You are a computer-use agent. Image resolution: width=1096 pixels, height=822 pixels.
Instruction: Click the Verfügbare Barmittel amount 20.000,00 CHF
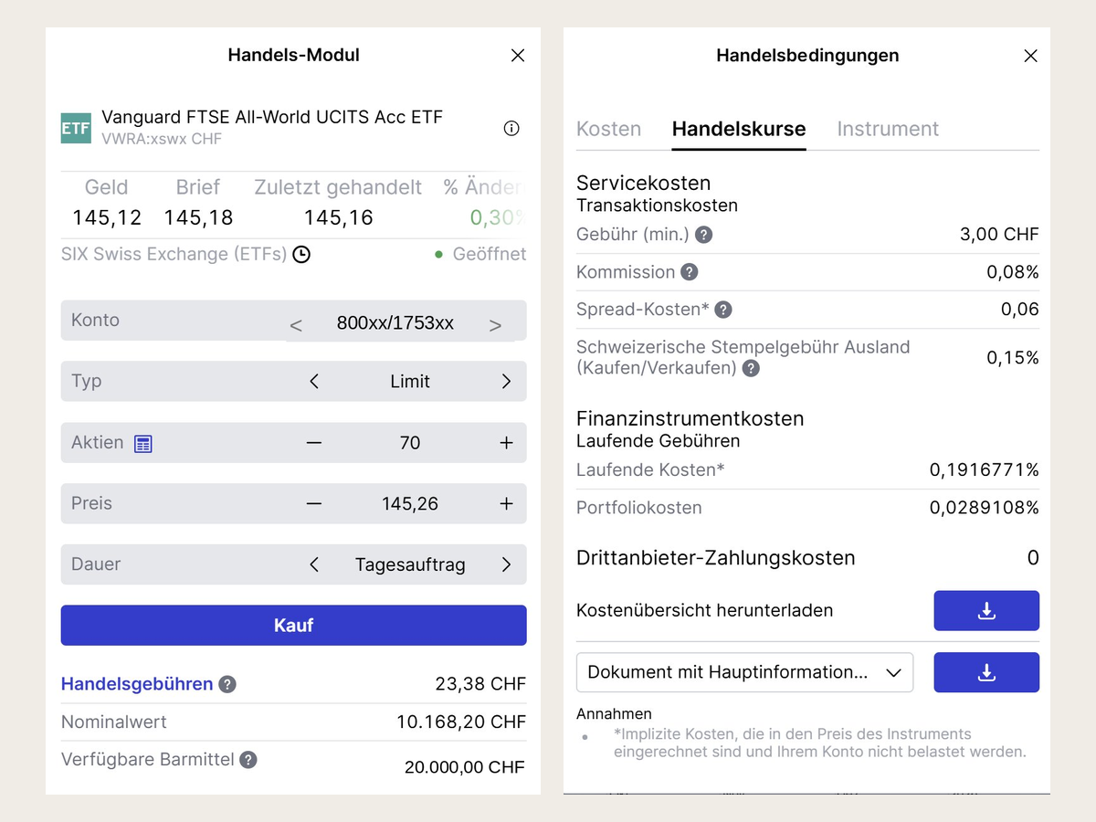(x=465, y=767)
